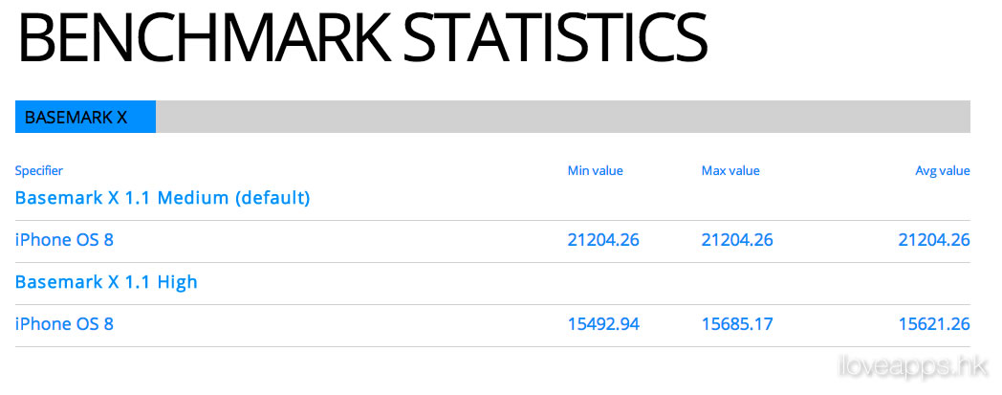Viewport: 1002px width, 395px height.
Task: Sort by Max value column header
Action: [x=730, y=170]
